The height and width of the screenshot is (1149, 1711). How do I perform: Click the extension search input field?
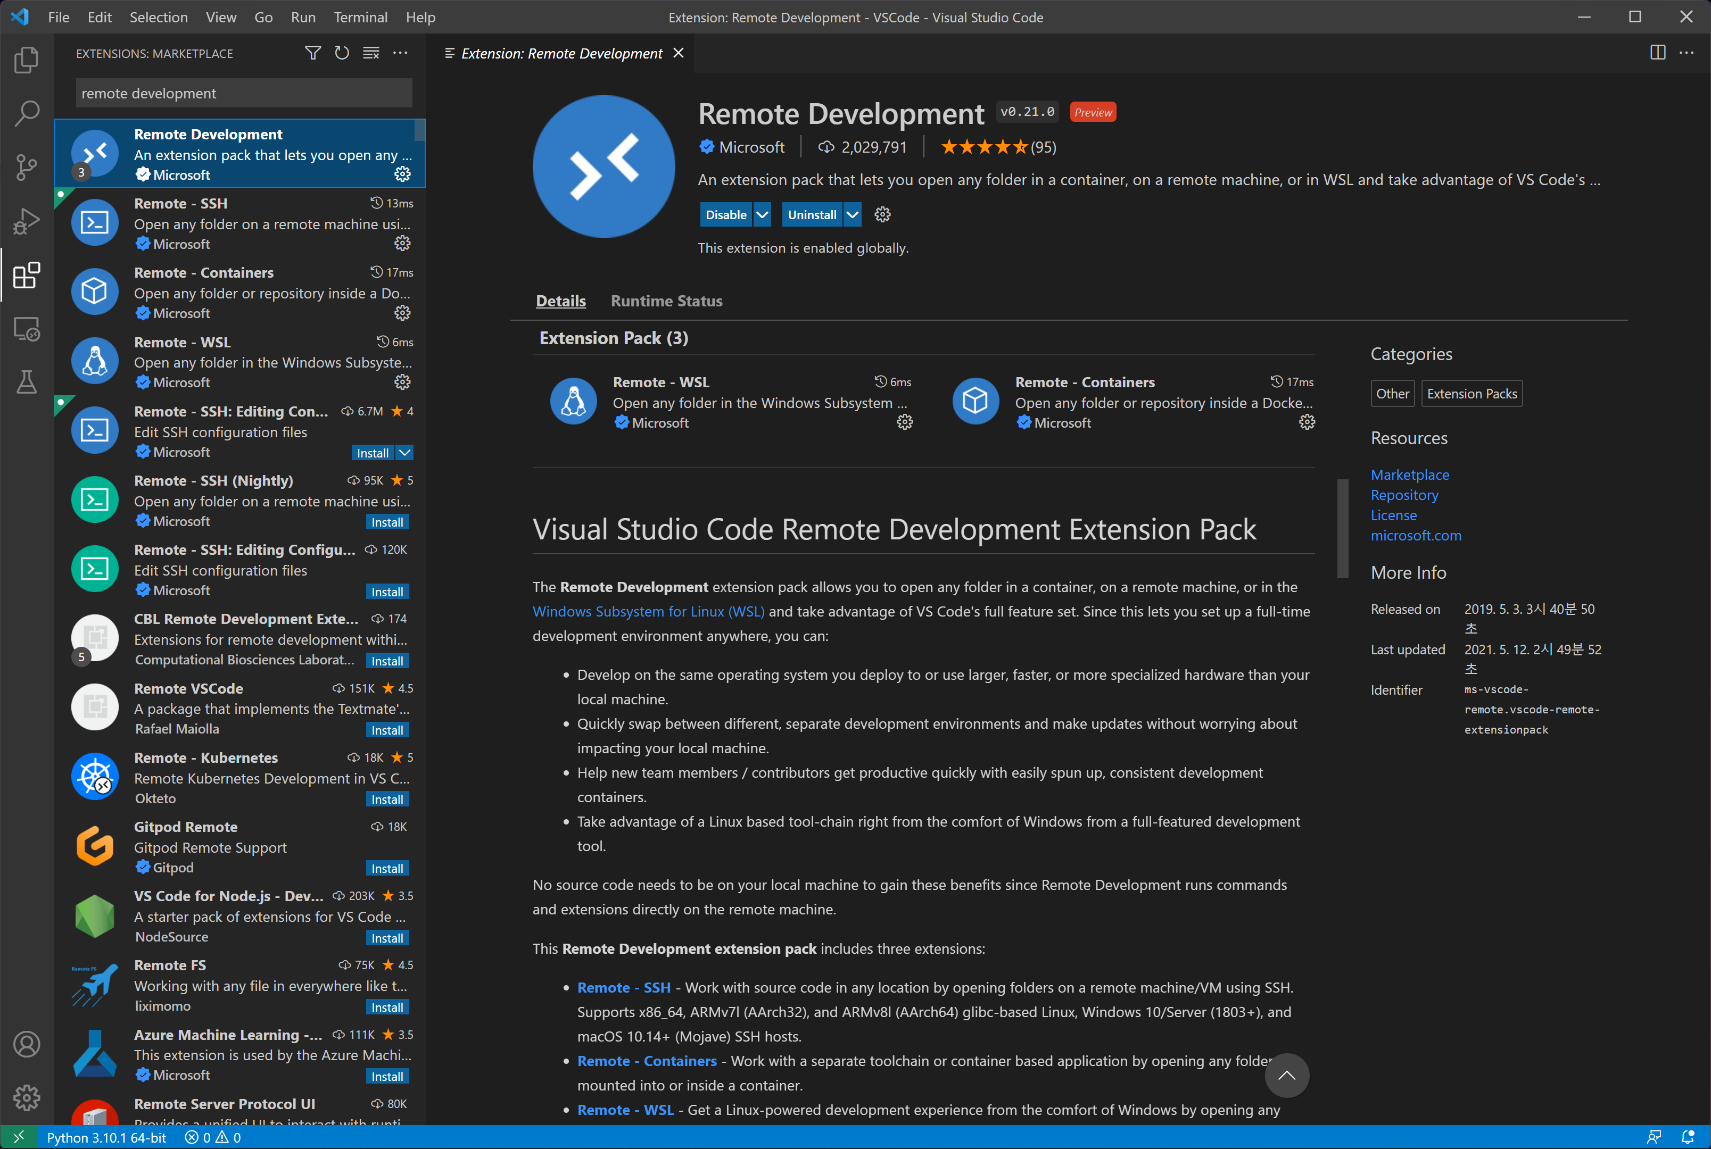point(243,93)
